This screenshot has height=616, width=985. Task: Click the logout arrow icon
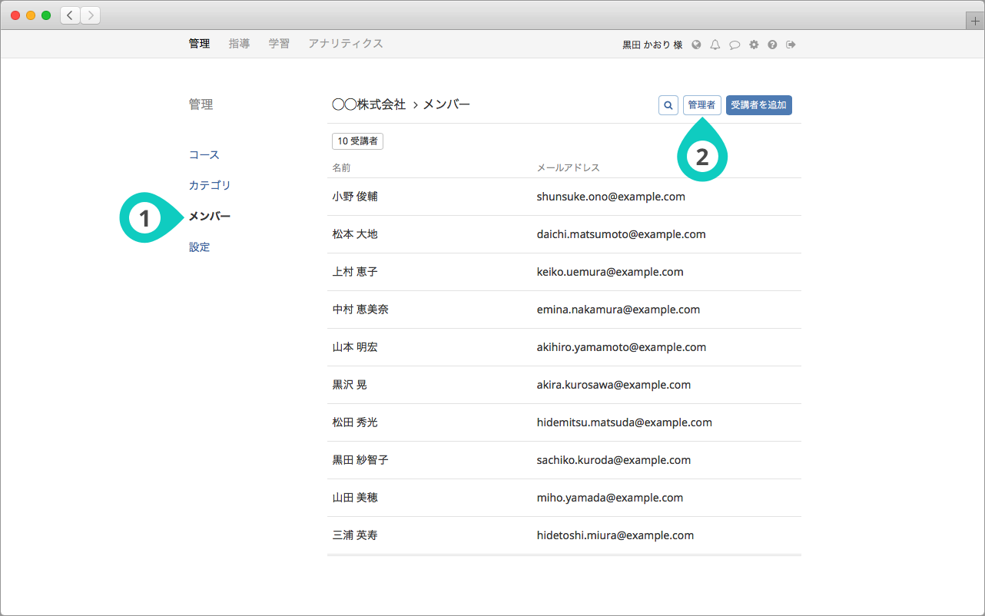click(x=791, y=45)
